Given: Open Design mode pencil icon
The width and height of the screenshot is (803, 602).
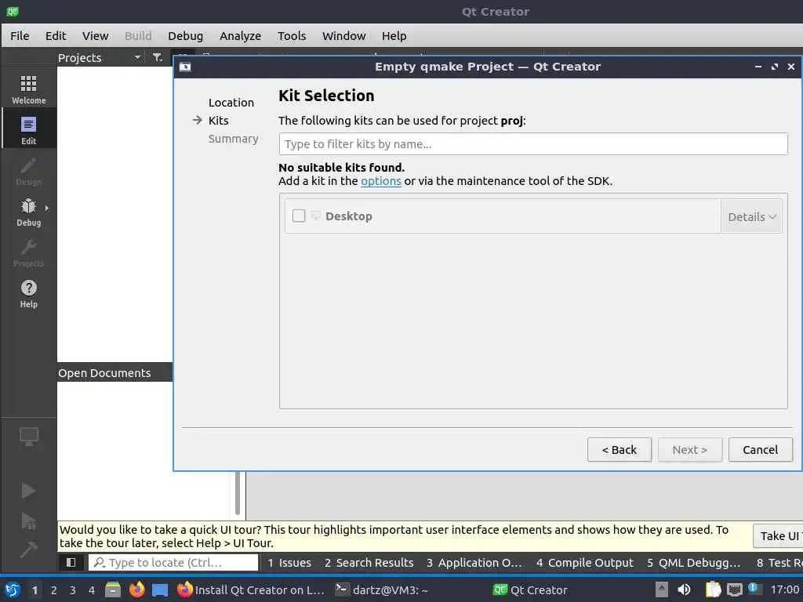Looking at the screenshot, I should click(x=29, y=170).
